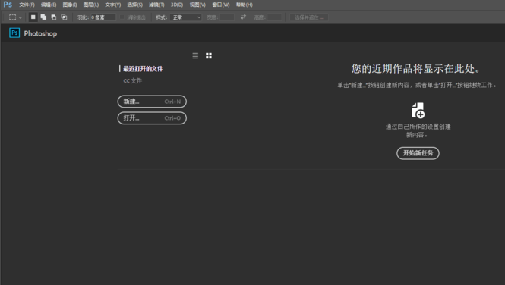Switch recent files to thumbnail grid view

(209, 56)
